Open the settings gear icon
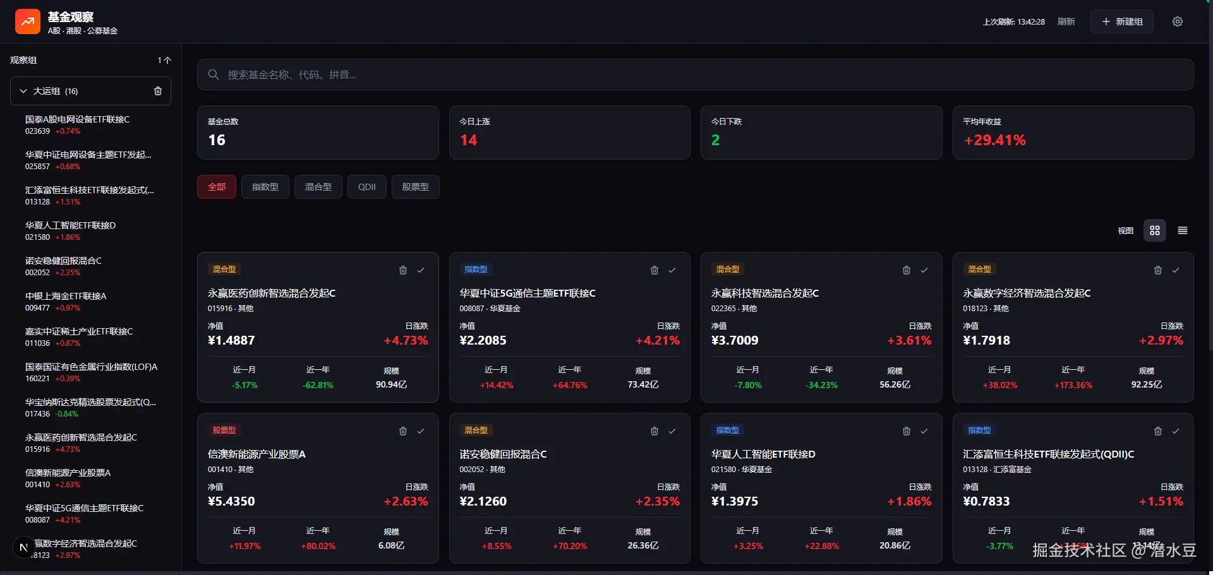The image size is (1213, 575). pos(1177,21)
